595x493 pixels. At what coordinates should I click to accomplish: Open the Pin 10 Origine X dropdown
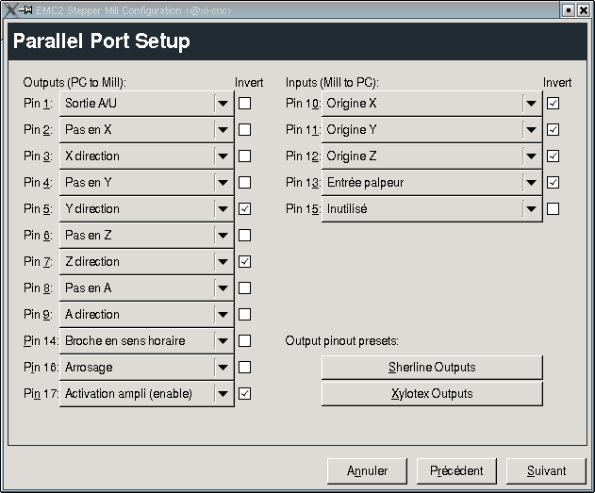[x=432, y=104]
